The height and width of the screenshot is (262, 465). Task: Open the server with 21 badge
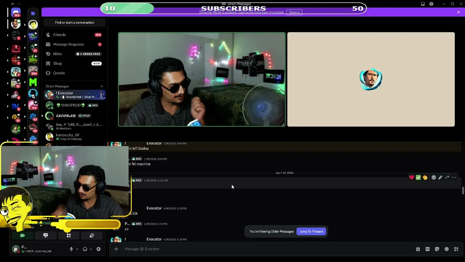pyautogui.click(x=33, y=47)
